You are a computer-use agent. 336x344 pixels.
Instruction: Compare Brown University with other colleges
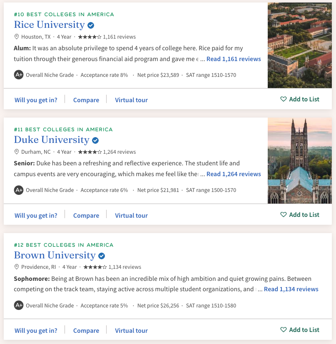tap(86, 331)
